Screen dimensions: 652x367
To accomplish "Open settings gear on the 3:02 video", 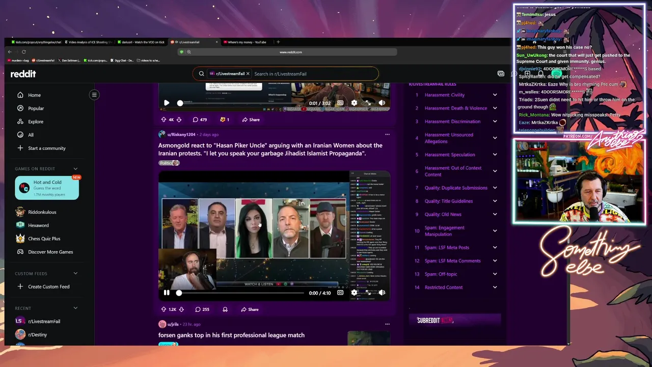I will point(354,103).
